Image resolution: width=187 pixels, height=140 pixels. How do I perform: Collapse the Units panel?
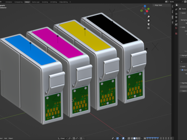183,27
